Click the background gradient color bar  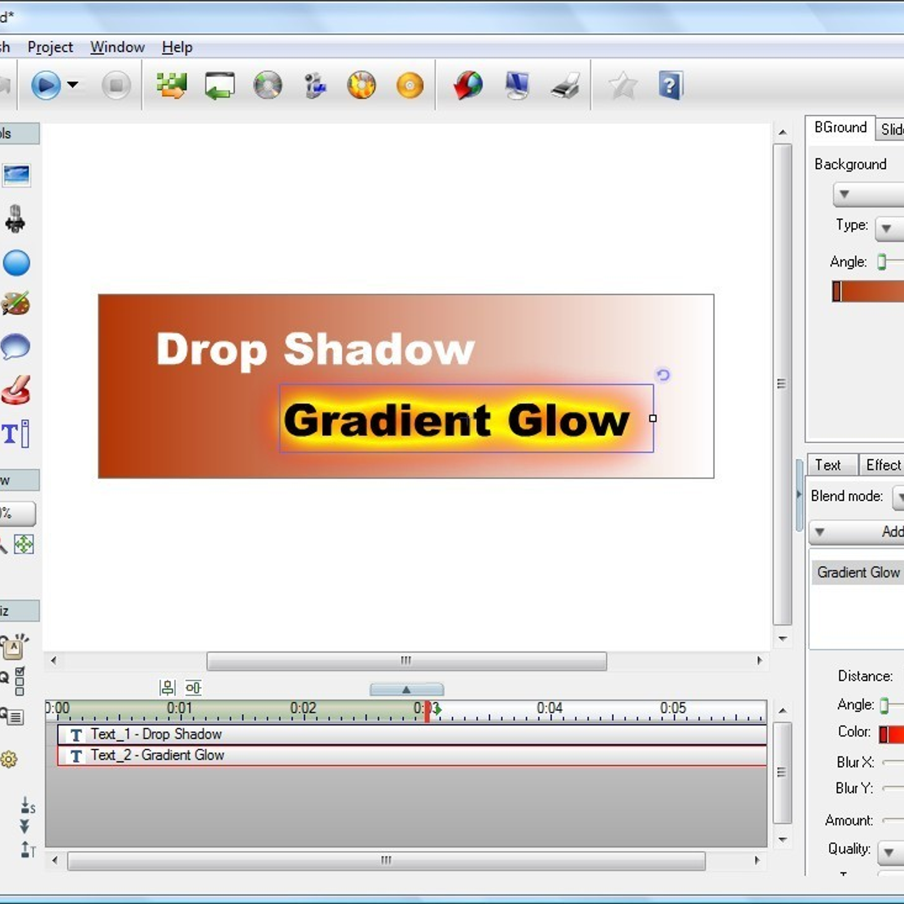point(868,292)
